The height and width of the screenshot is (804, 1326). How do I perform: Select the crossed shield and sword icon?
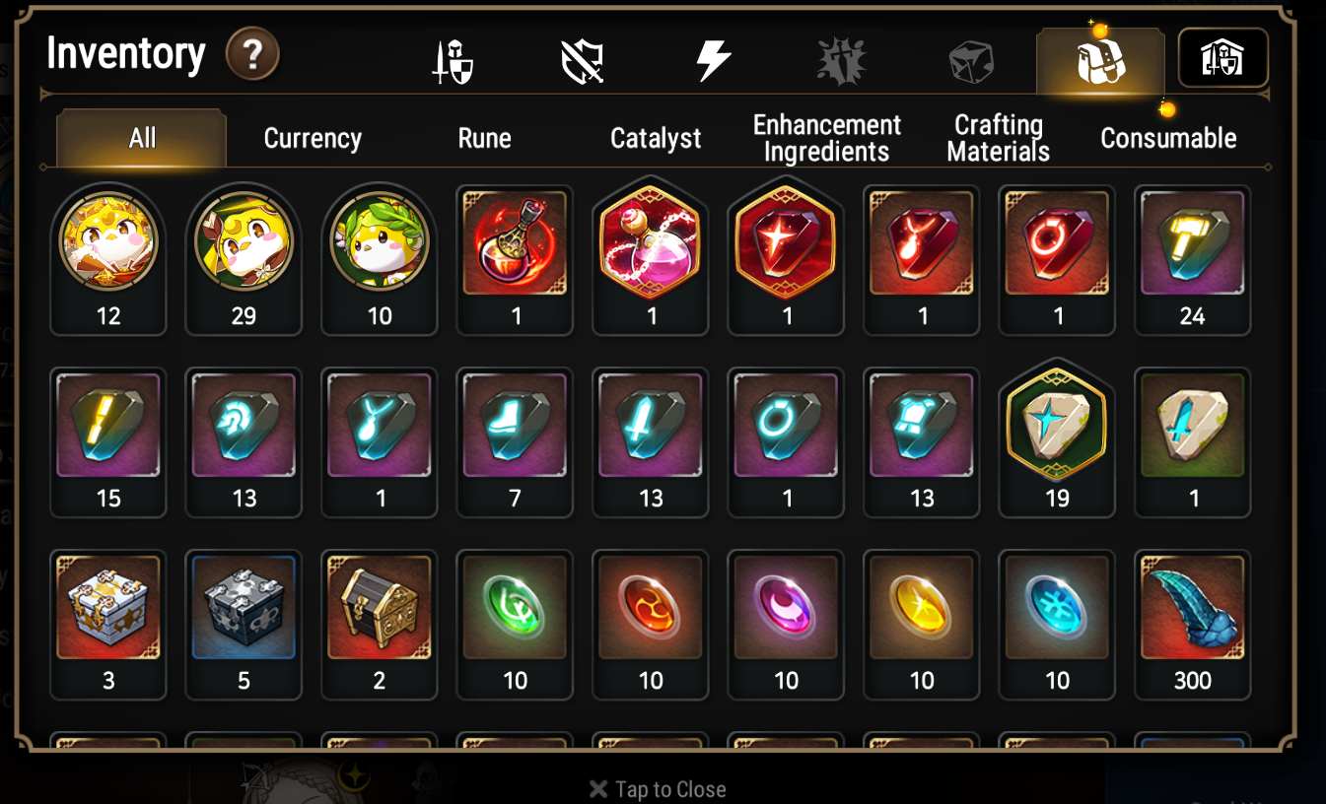pyautogui.click(x=582, y=61)
